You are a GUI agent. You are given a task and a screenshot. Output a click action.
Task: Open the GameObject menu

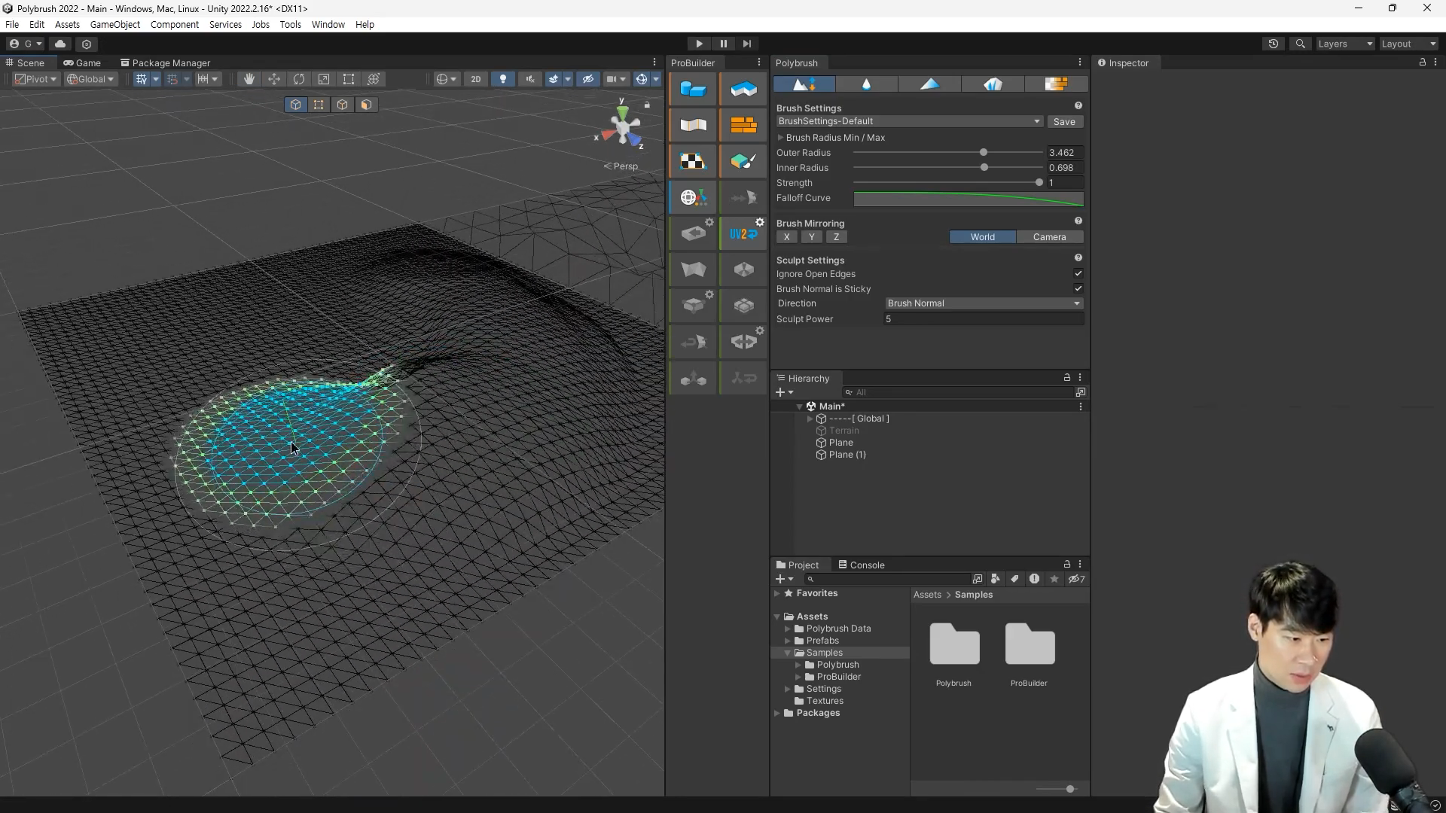click(x=114, y=25)
